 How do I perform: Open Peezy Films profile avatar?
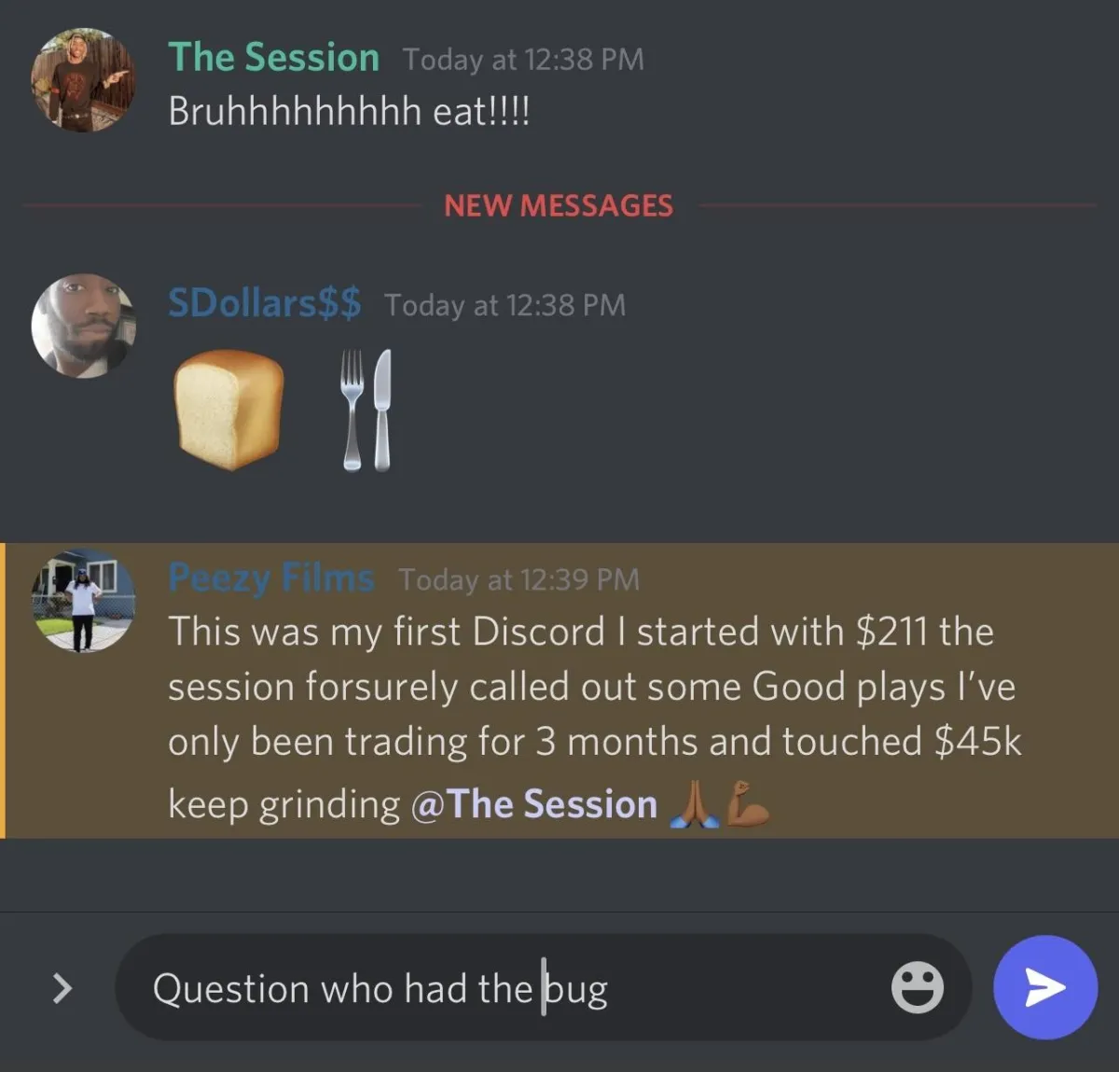(83, 600)
